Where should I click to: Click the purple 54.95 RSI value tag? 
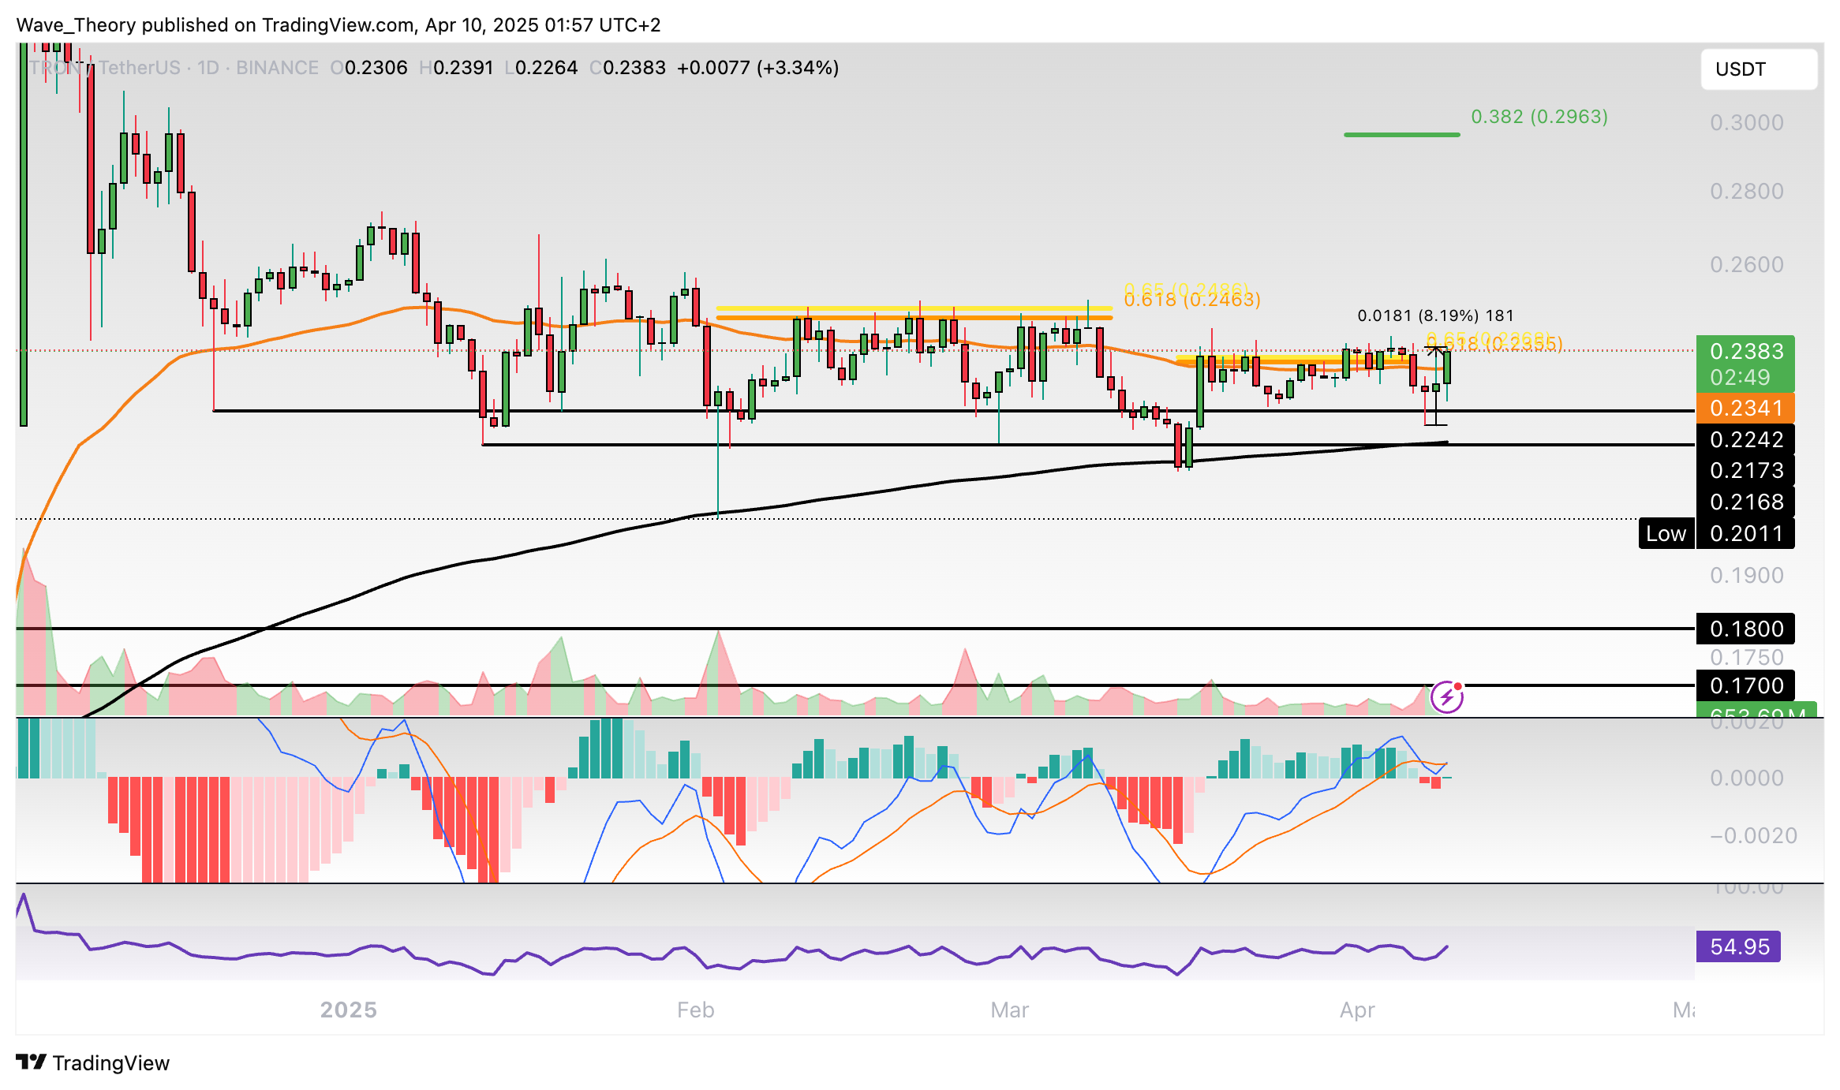1738,946
